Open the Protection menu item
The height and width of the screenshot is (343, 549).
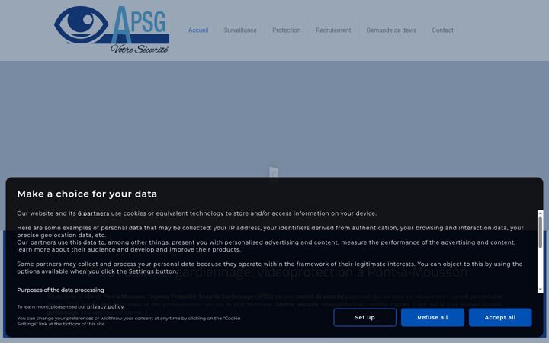tap(287, 30)
